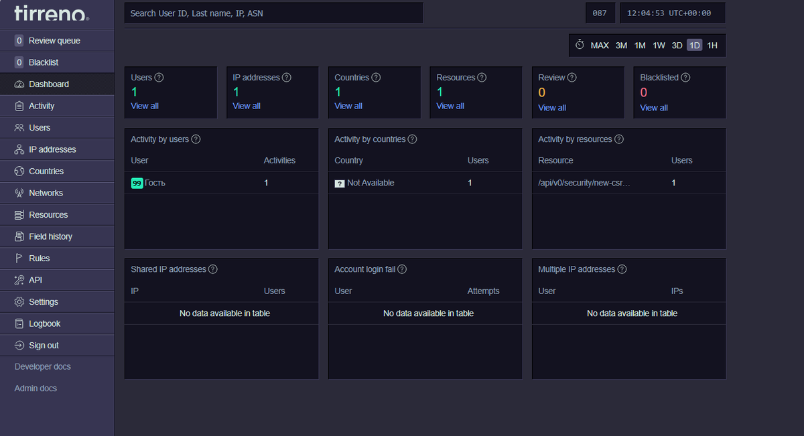
Task: Go to Activity page label
Action: click(x=42, y=106)
